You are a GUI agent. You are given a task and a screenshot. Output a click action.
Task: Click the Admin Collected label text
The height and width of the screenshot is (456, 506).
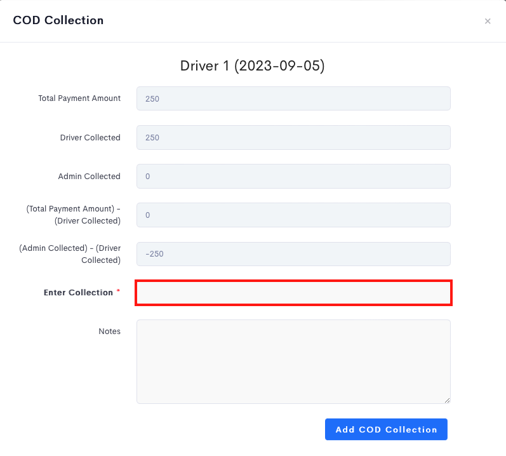point(89,176)
